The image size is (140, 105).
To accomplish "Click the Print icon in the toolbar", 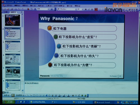I will 11,9.
